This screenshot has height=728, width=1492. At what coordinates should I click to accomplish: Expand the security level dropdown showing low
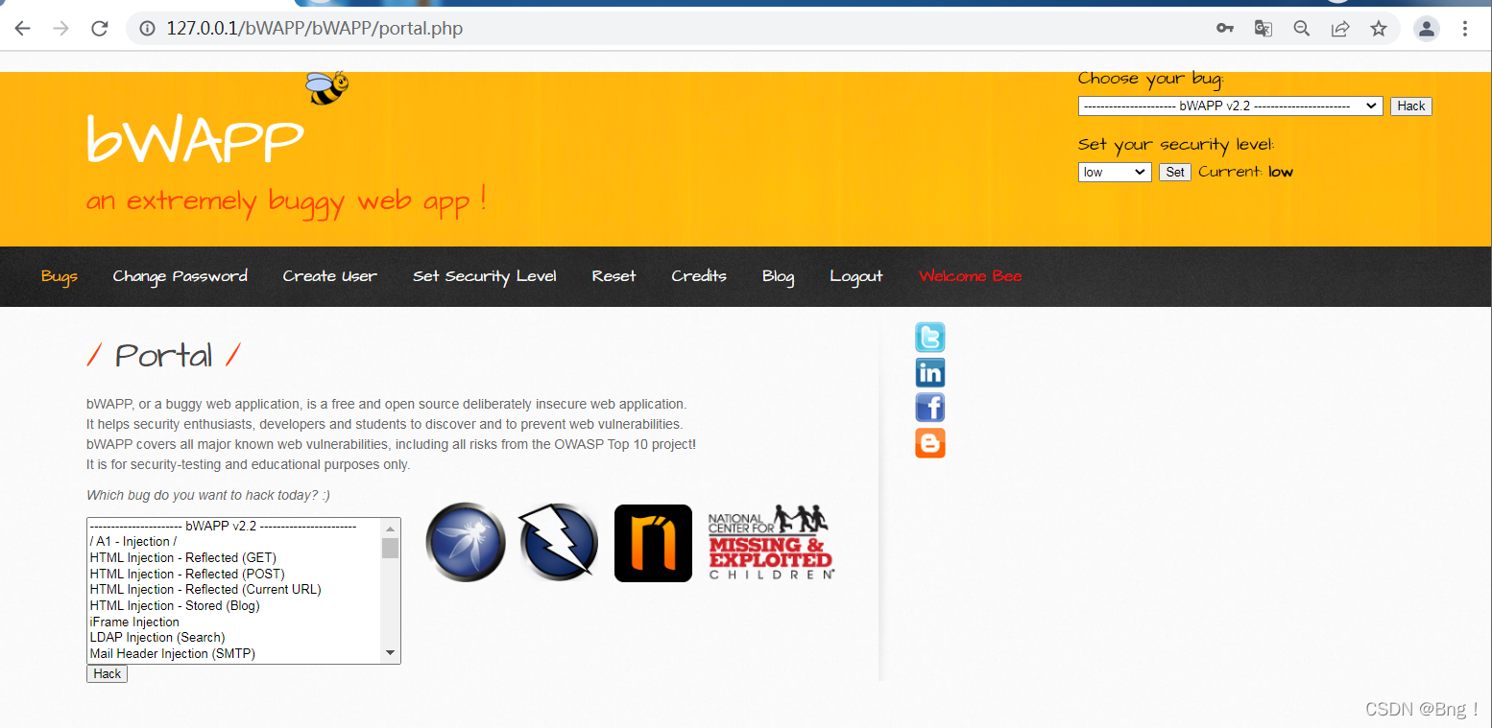1115,173
